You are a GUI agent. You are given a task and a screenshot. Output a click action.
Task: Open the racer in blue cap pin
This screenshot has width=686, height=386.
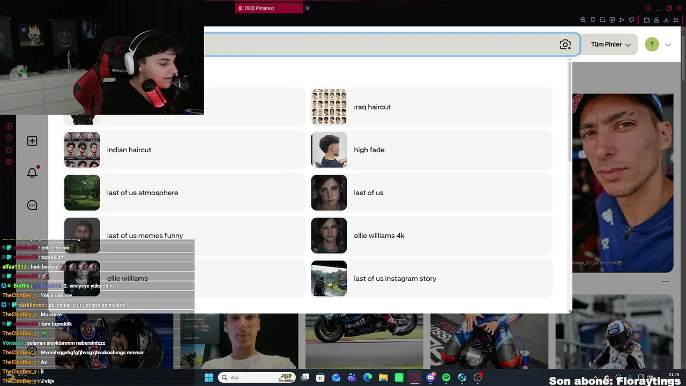(x=623, y=183)
